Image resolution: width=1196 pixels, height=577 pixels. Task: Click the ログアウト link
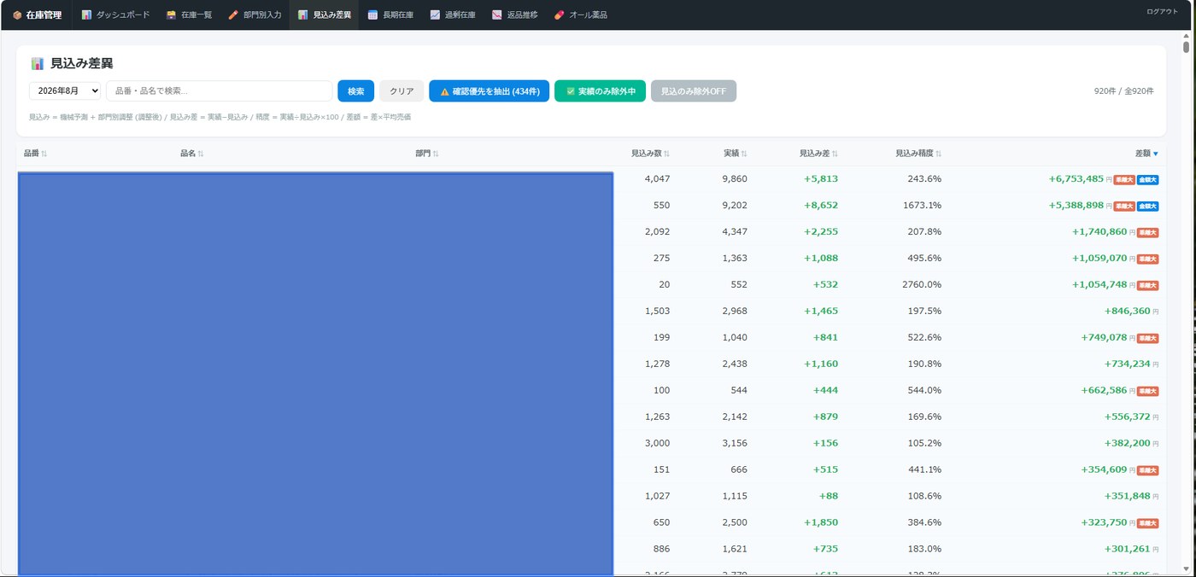click(x=1162, y=12)
